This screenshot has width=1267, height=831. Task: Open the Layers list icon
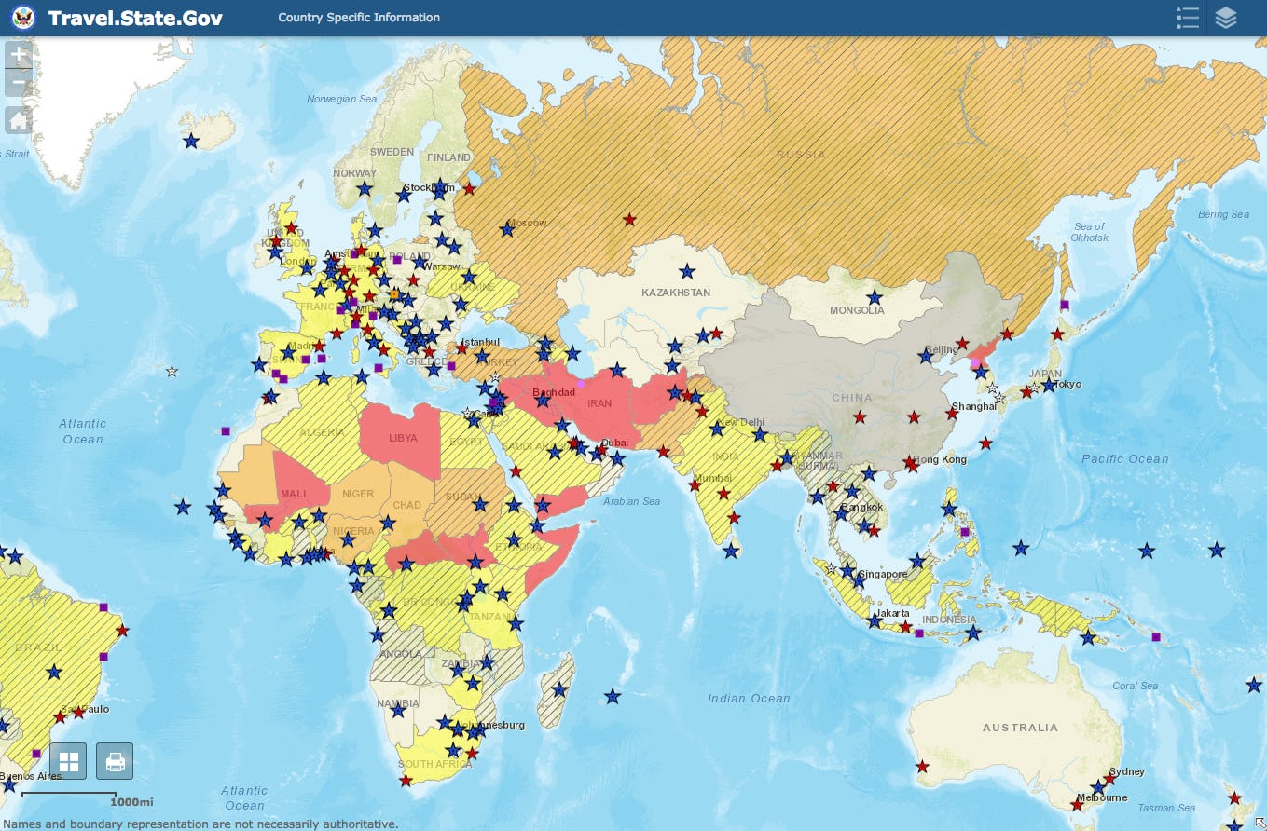tap(1226, 17)
